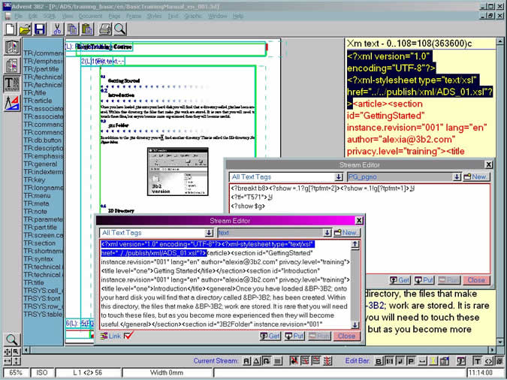Select the book pages tool in left sidebar

click(x=12, y=47)
